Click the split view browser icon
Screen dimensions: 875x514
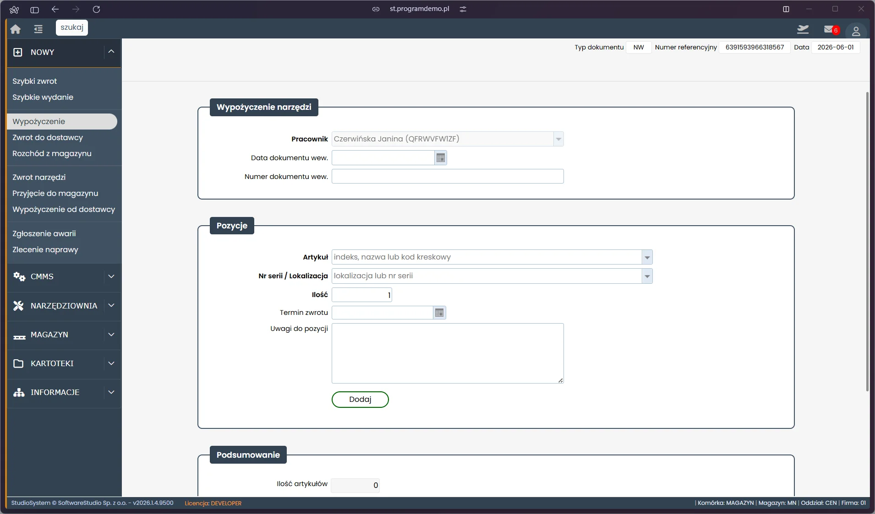tap(786, 9)
